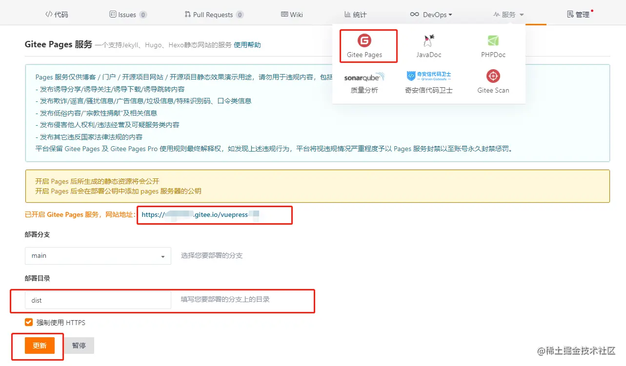
Task: Open the main deploy branch dropdown
Action: coord(98,256)
